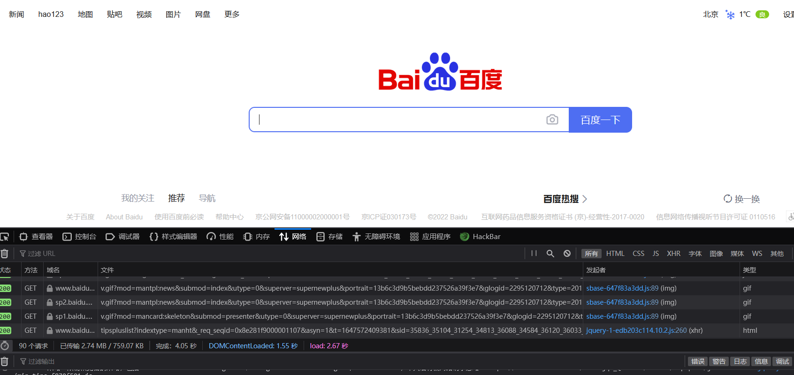
Task: Toggle the HTML request filter
Action: (x=615, y=254)
